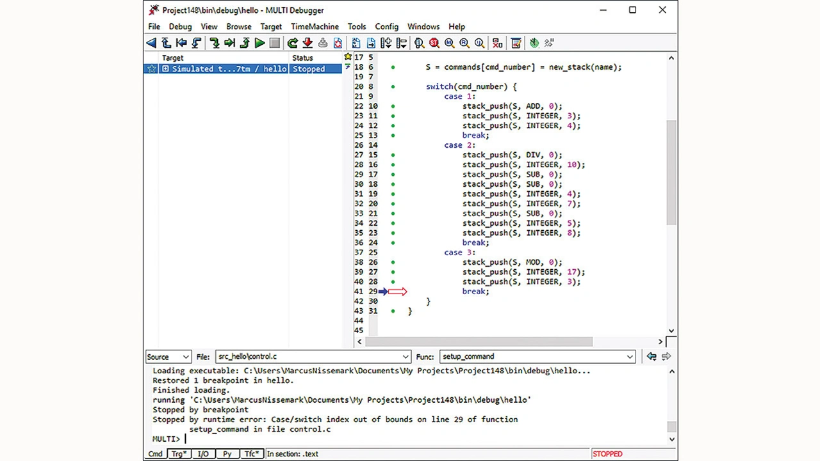Click the blue back arrow toolbar icon
The width and height of the screenshot is (820, 461).
coord(151,43)
